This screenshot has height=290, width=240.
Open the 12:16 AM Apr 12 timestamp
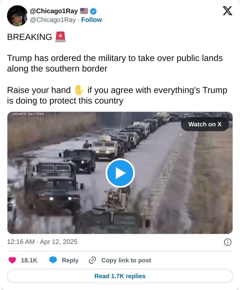[x=42, y=242]
